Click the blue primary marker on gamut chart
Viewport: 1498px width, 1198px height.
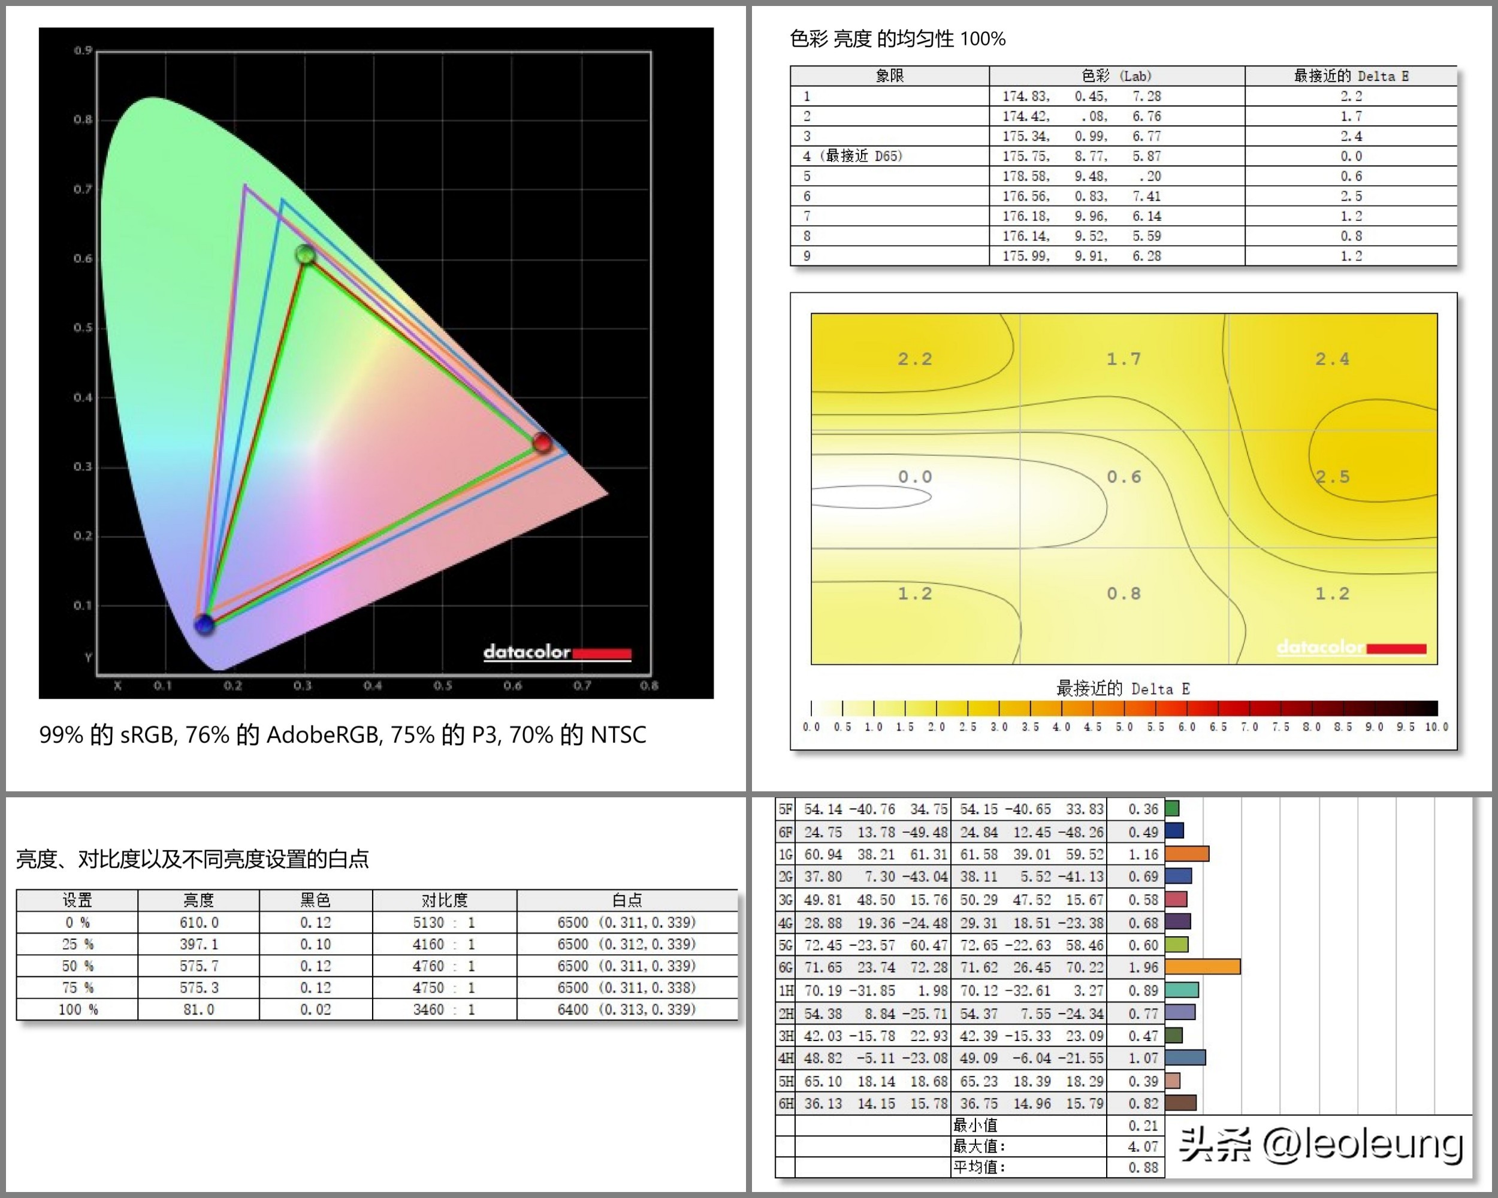point(204,624)
